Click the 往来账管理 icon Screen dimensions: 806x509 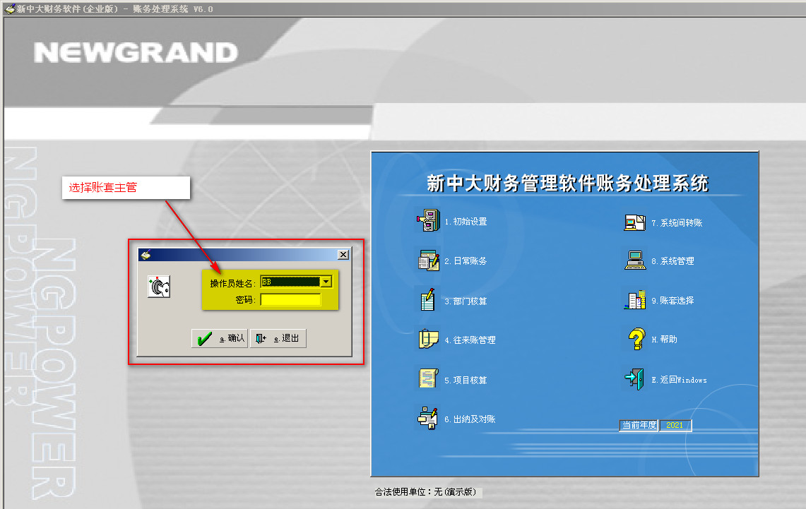point(428,340)
